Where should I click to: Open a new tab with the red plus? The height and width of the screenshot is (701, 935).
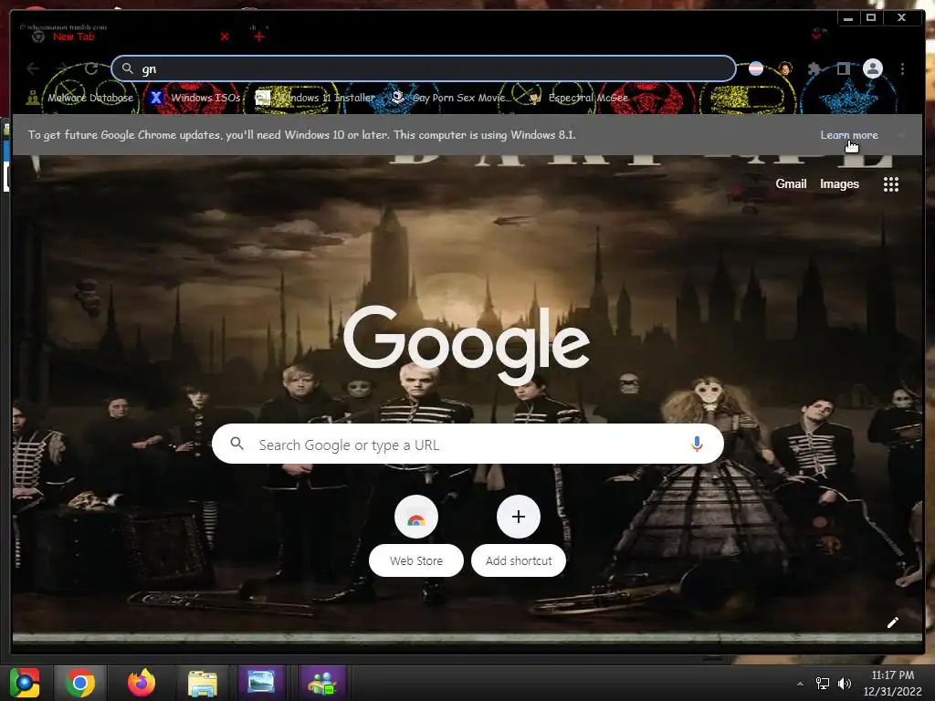[x=258, y=37]
